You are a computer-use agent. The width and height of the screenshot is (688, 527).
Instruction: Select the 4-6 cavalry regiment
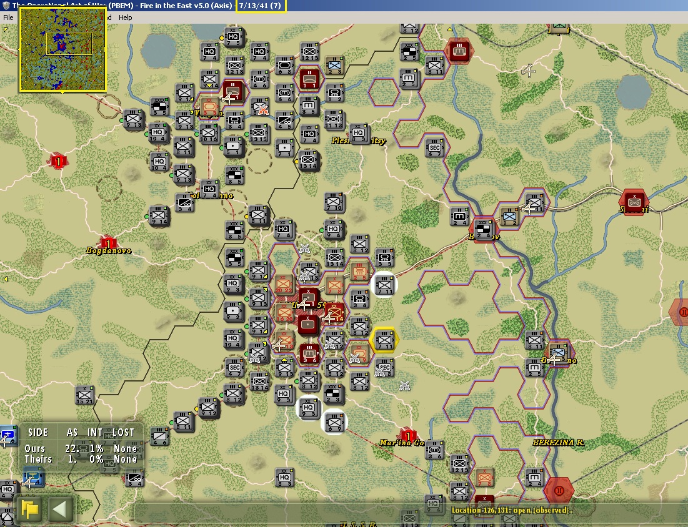click(x=159, y=436)
